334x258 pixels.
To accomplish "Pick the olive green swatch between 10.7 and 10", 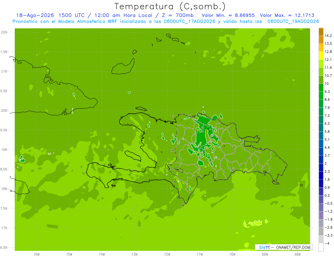I will (321, 79).
